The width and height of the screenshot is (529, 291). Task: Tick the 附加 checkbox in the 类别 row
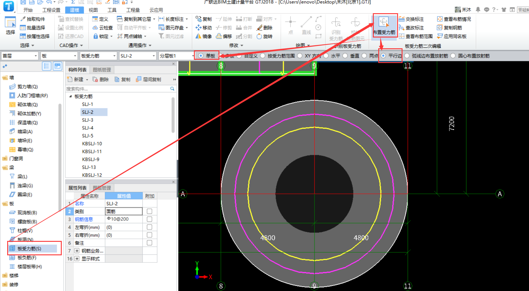(x=150, y=211)
